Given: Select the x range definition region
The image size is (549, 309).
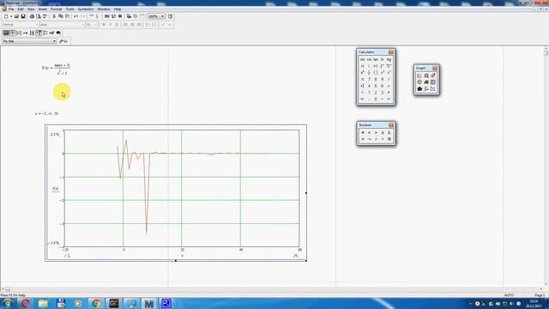Looking at the screenshot, I should [x=46, y=113].
